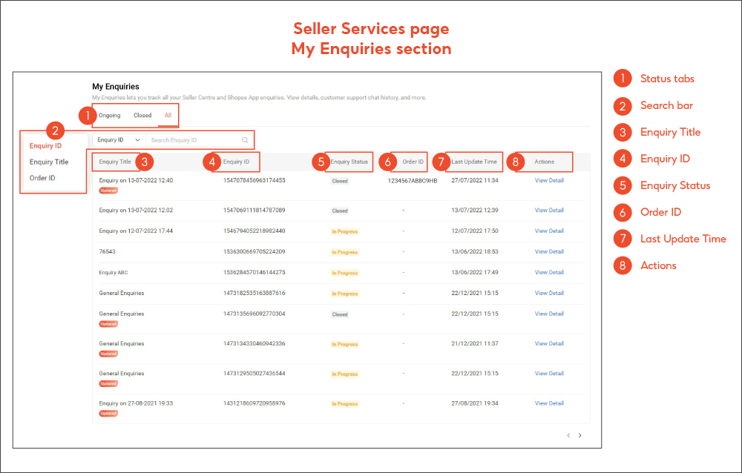Click the Closed status badge on first row
The height and width of the screenshot is (473, 742).
[x=339, y=180]
